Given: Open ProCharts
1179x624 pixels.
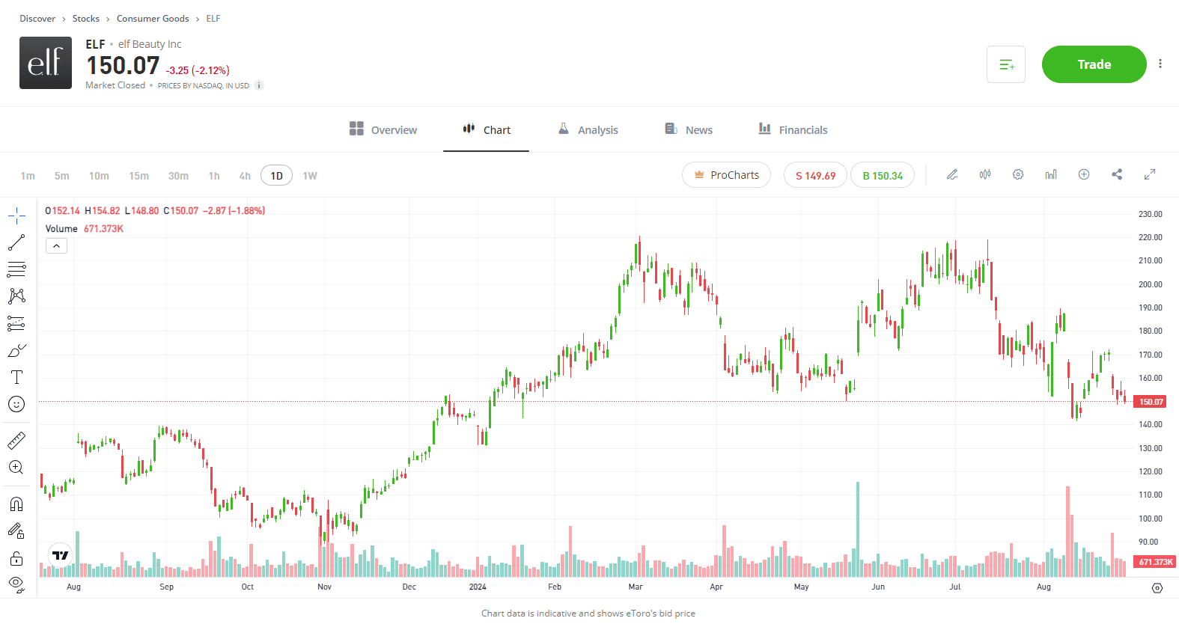Looking at the screenshot, I should coord(726,175).
